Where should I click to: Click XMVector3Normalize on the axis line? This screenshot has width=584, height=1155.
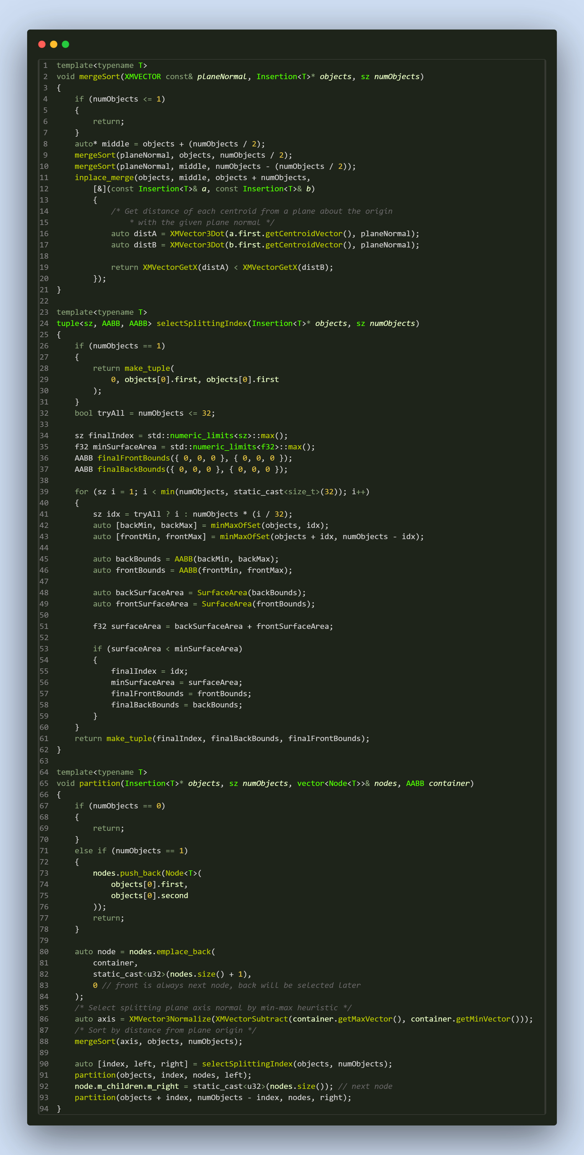170,1019
